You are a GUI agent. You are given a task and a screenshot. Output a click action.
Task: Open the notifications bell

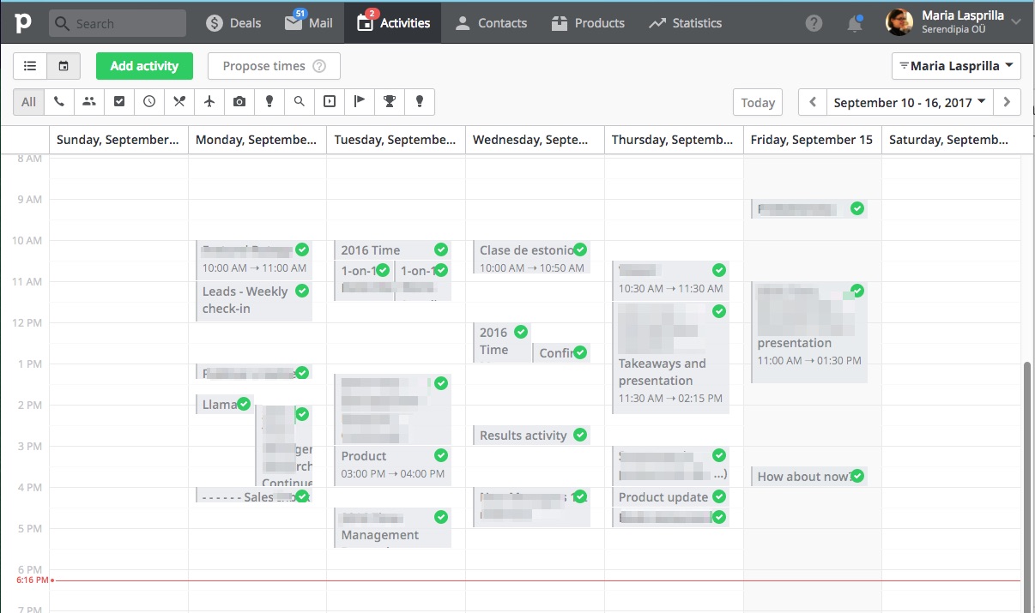(854, 23)
